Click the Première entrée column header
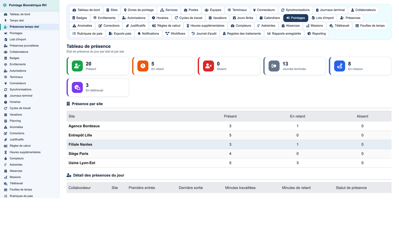 click(142, 188)
